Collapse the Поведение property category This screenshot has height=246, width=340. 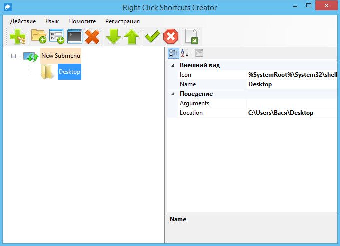point(173,94)
